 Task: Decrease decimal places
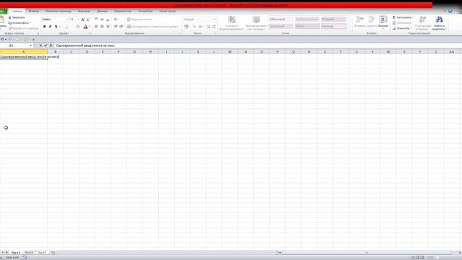tap(214, 27)
